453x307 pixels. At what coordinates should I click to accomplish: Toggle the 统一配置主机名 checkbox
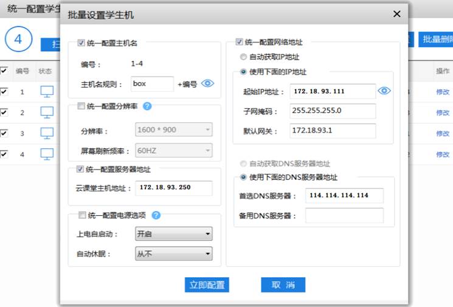[81, 43]
